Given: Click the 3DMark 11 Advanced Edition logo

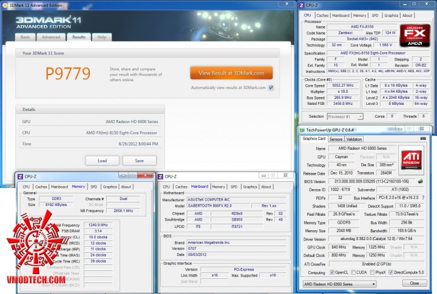Looking at the screenshot, I should 49,22.
